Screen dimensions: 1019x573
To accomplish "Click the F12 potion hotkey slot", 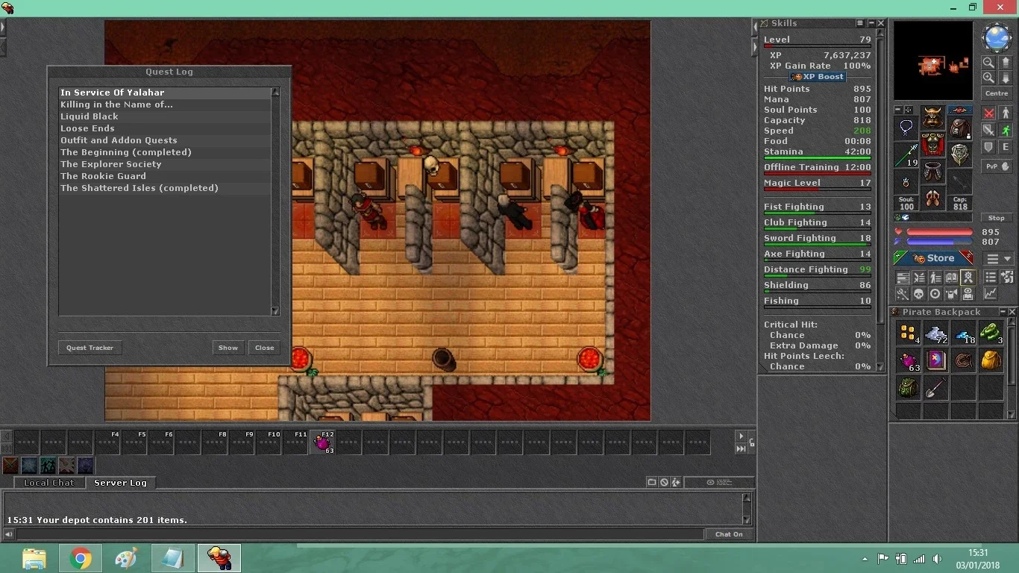I will coord(323,442).
